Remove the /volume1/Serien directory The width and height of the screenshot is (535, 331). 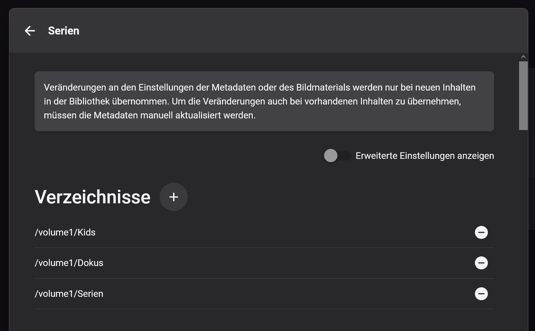pos(481,294)
